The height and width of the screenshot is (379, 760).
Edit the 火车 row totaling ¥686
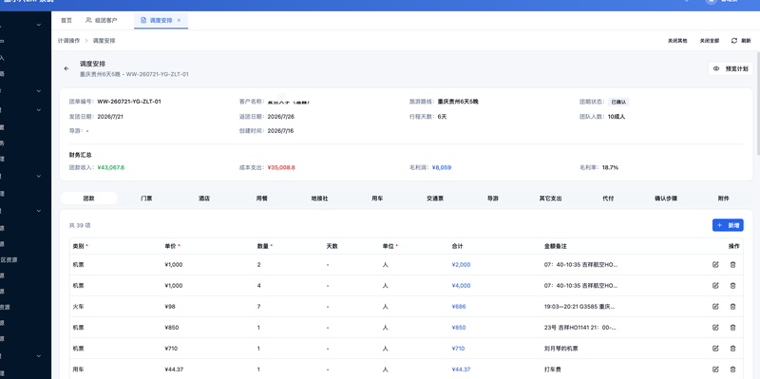(715, 306)
